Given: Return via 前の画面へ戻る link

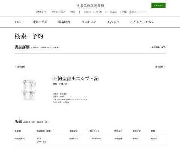Looking at the screenshot, I should coord(157,47).
